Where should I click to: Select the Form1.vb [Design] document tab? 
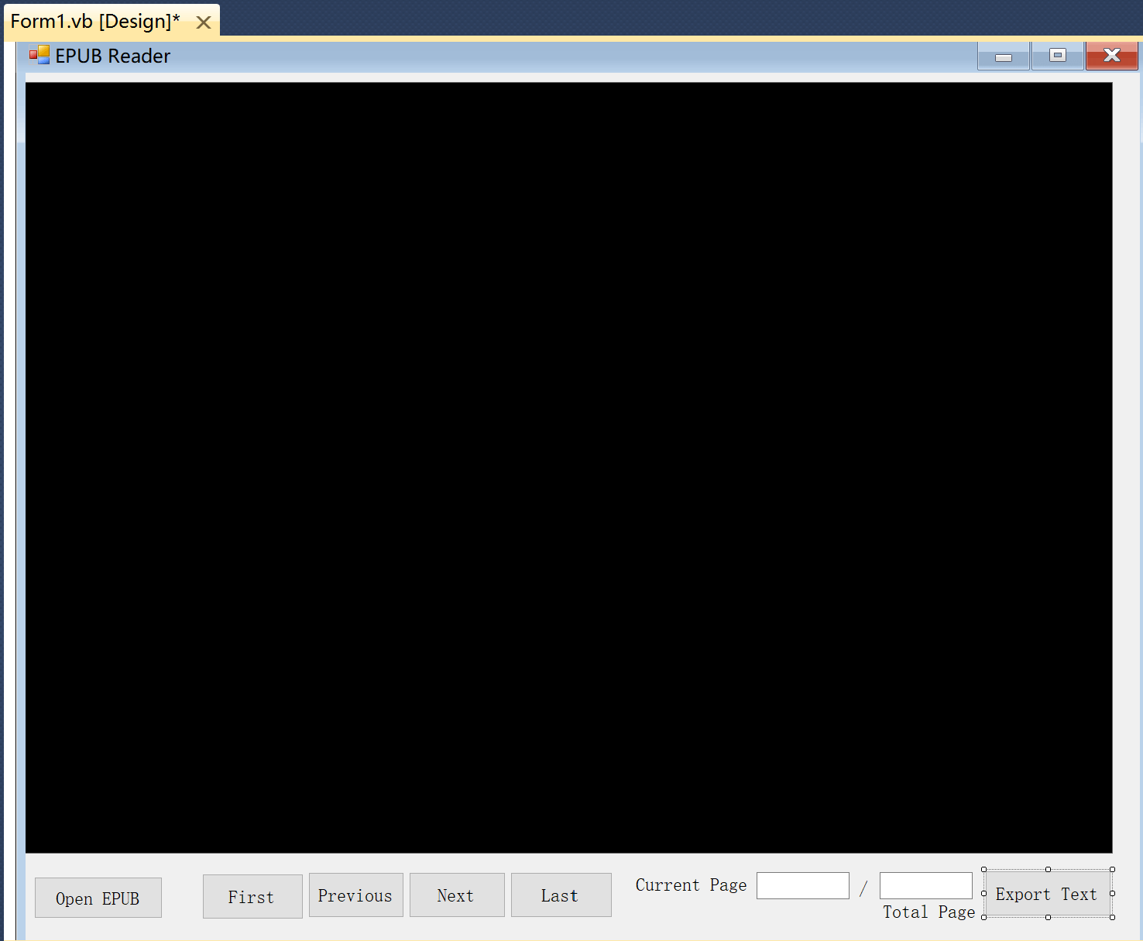[x=94, y=22]
